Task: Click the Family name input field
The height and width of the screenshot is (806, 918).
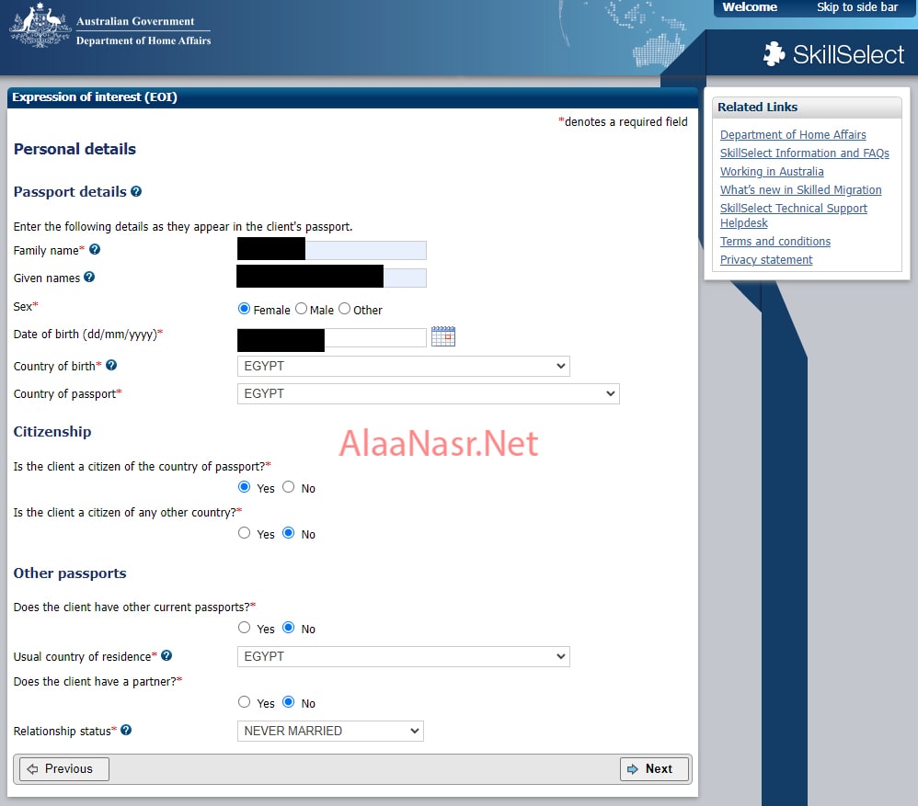Action: click(x=364, y=250)
